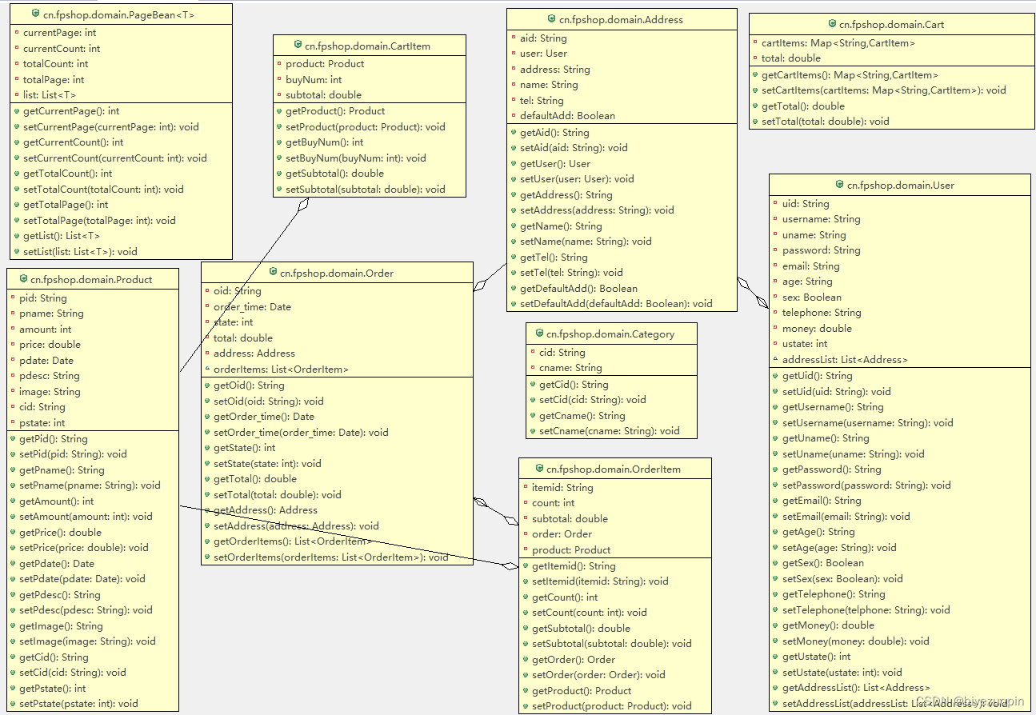
Task: Click the green method icon beside getCurrentPage(): int
Action: coord(17,111)
